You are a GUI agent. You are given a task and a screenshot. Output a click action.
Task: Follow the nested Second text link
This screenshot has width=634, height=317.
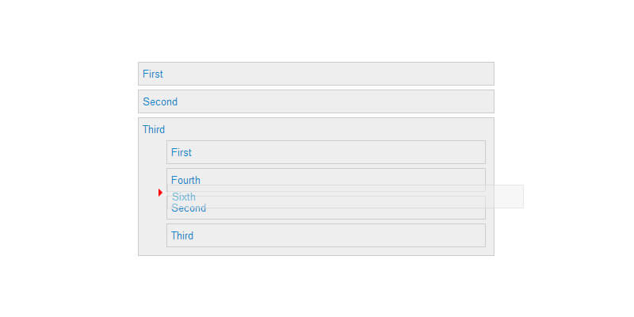(189, 210)
